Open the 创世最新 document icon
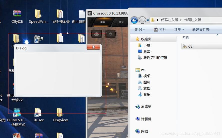This screenshot has width=222, height=138. click(x=82, y=14)
